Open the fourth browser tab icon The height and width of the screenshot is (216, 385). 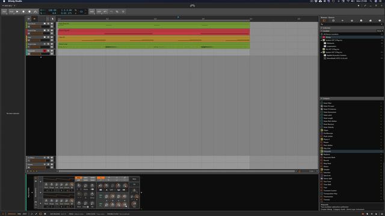(352, 21)
